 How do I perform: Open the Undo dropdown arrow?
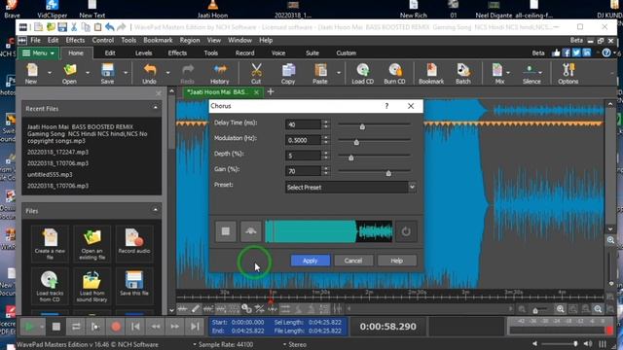click(167, 73)
